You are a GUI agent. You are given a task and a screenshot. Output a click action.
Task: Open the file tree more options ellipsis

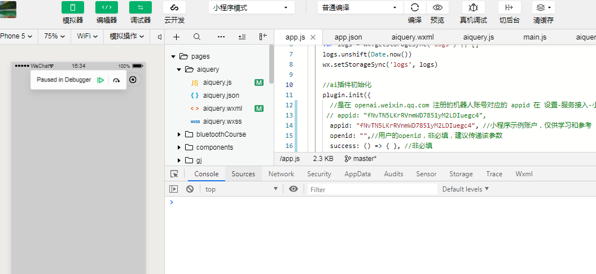coord(221,37)
